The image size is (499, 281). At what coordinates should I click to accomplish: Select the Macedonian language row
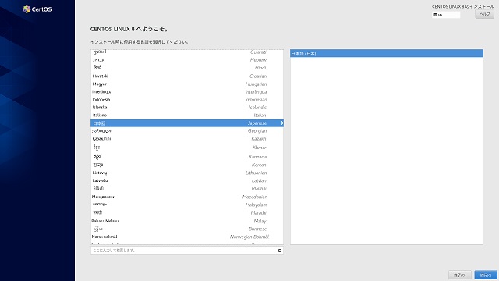[x=187, y=197]
